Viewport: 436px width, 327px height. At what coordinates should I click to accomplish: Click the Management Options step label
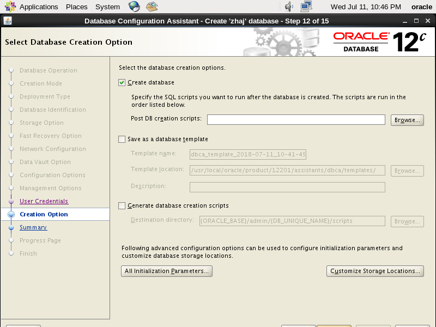click(x=51, y=188)
